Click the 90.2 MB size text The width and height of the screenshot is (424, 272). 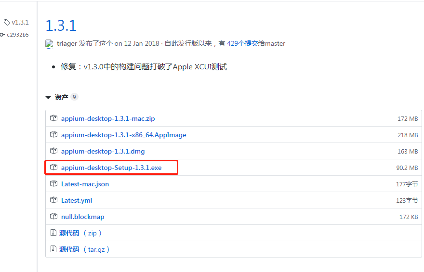(407, 168)
